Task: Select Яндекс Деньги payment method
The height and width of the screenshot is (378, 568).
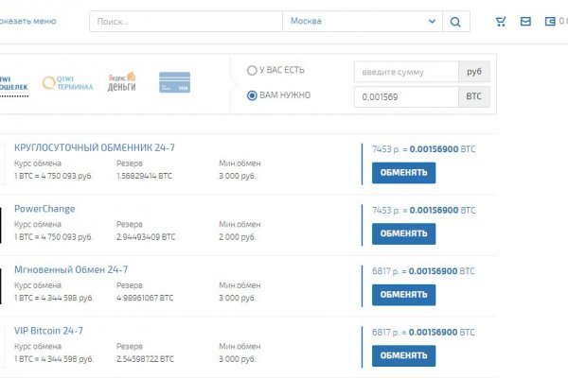Action: pyautogui.click(x=121, y=82)
